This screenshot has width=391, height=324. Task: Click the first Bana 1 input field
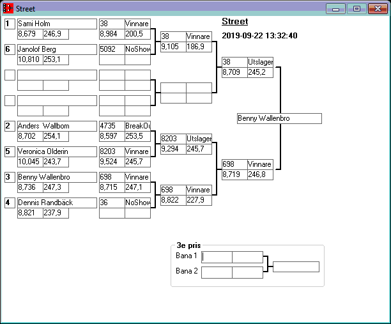[x=217, y=257]
